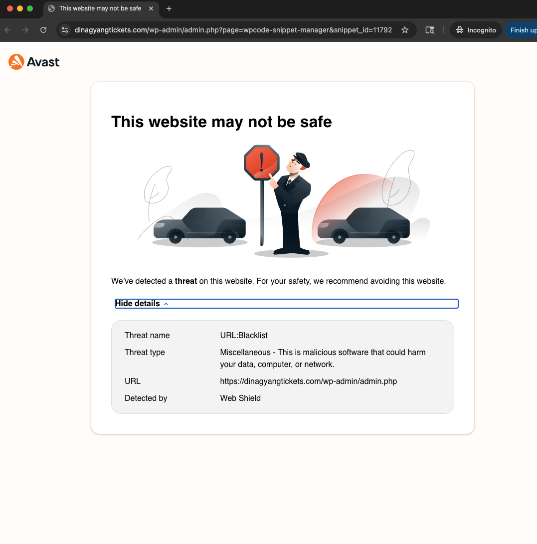Click the browser forward arrow

[25, 30]
